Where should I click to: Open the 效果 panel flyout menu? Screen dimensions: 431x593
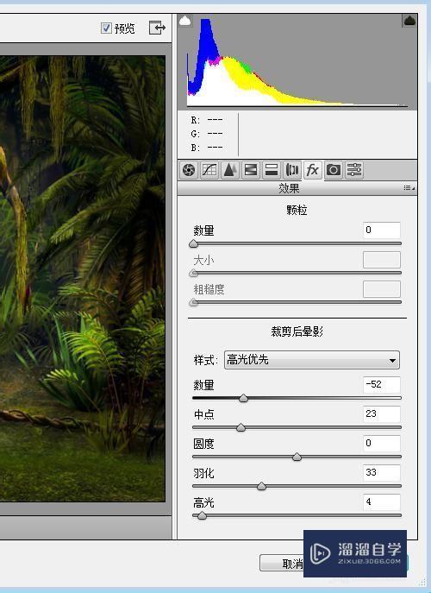point(409,187)
